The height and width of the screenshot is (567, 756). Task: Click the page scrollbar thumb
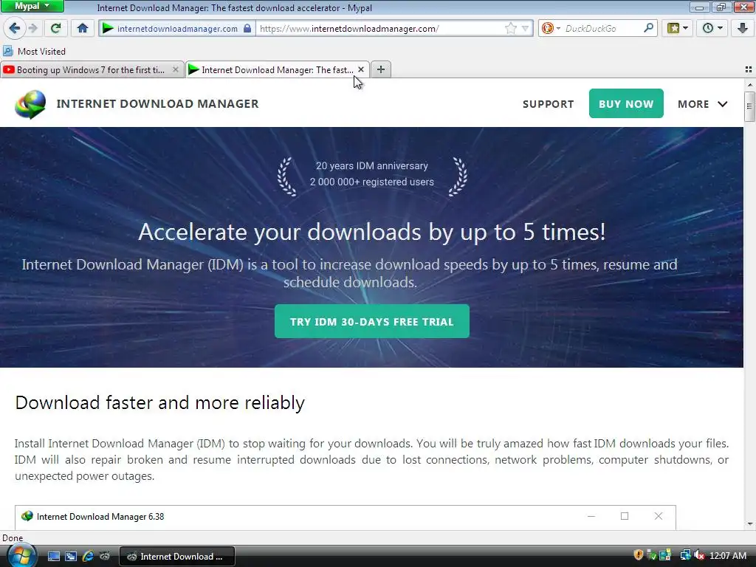point(749,106)
